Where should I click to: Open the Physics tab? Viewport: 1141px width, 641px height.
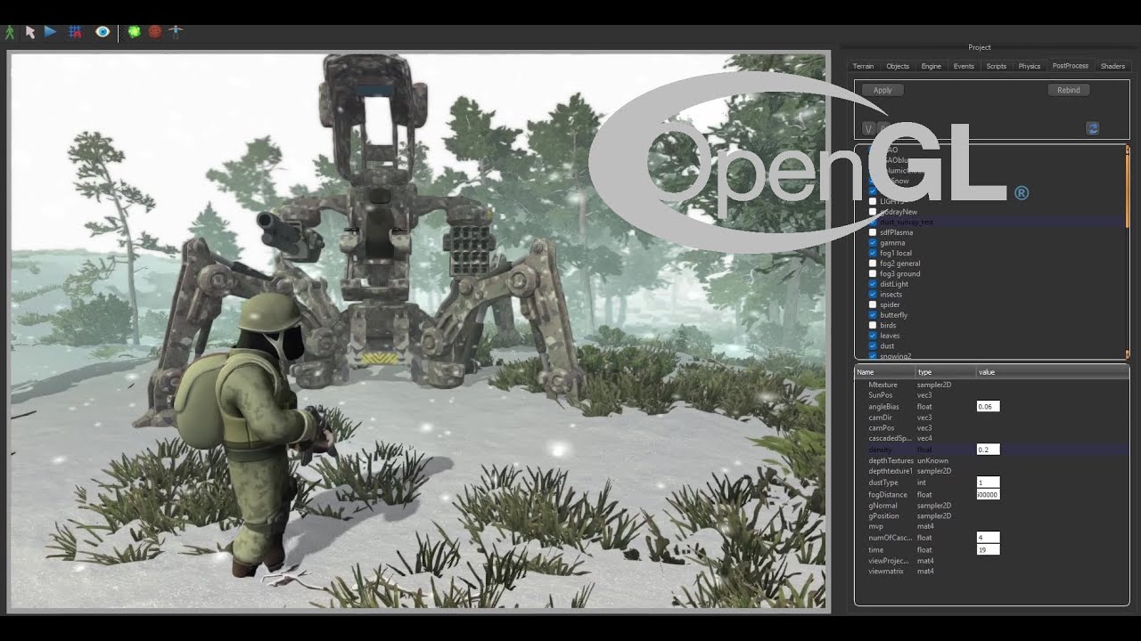pos(1030,66)
